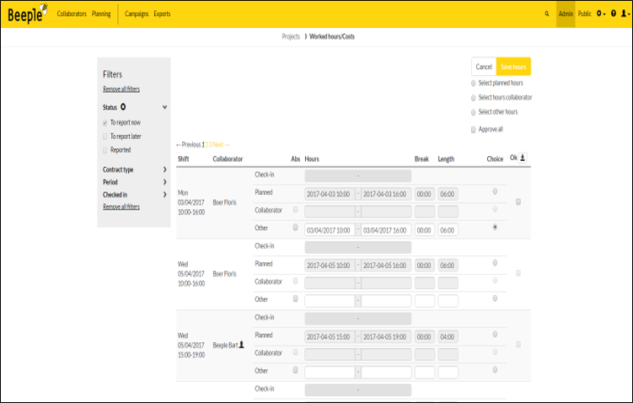
Task: Tick the Approve all checkbox
Action: (473, 130)
